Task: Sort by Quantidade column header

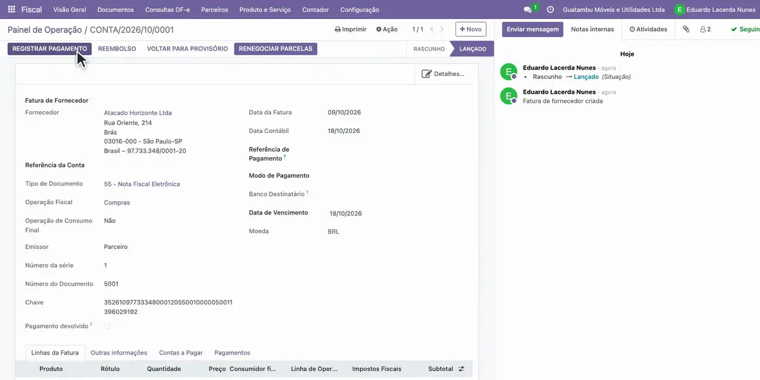Action: click(x=164, y=369)
